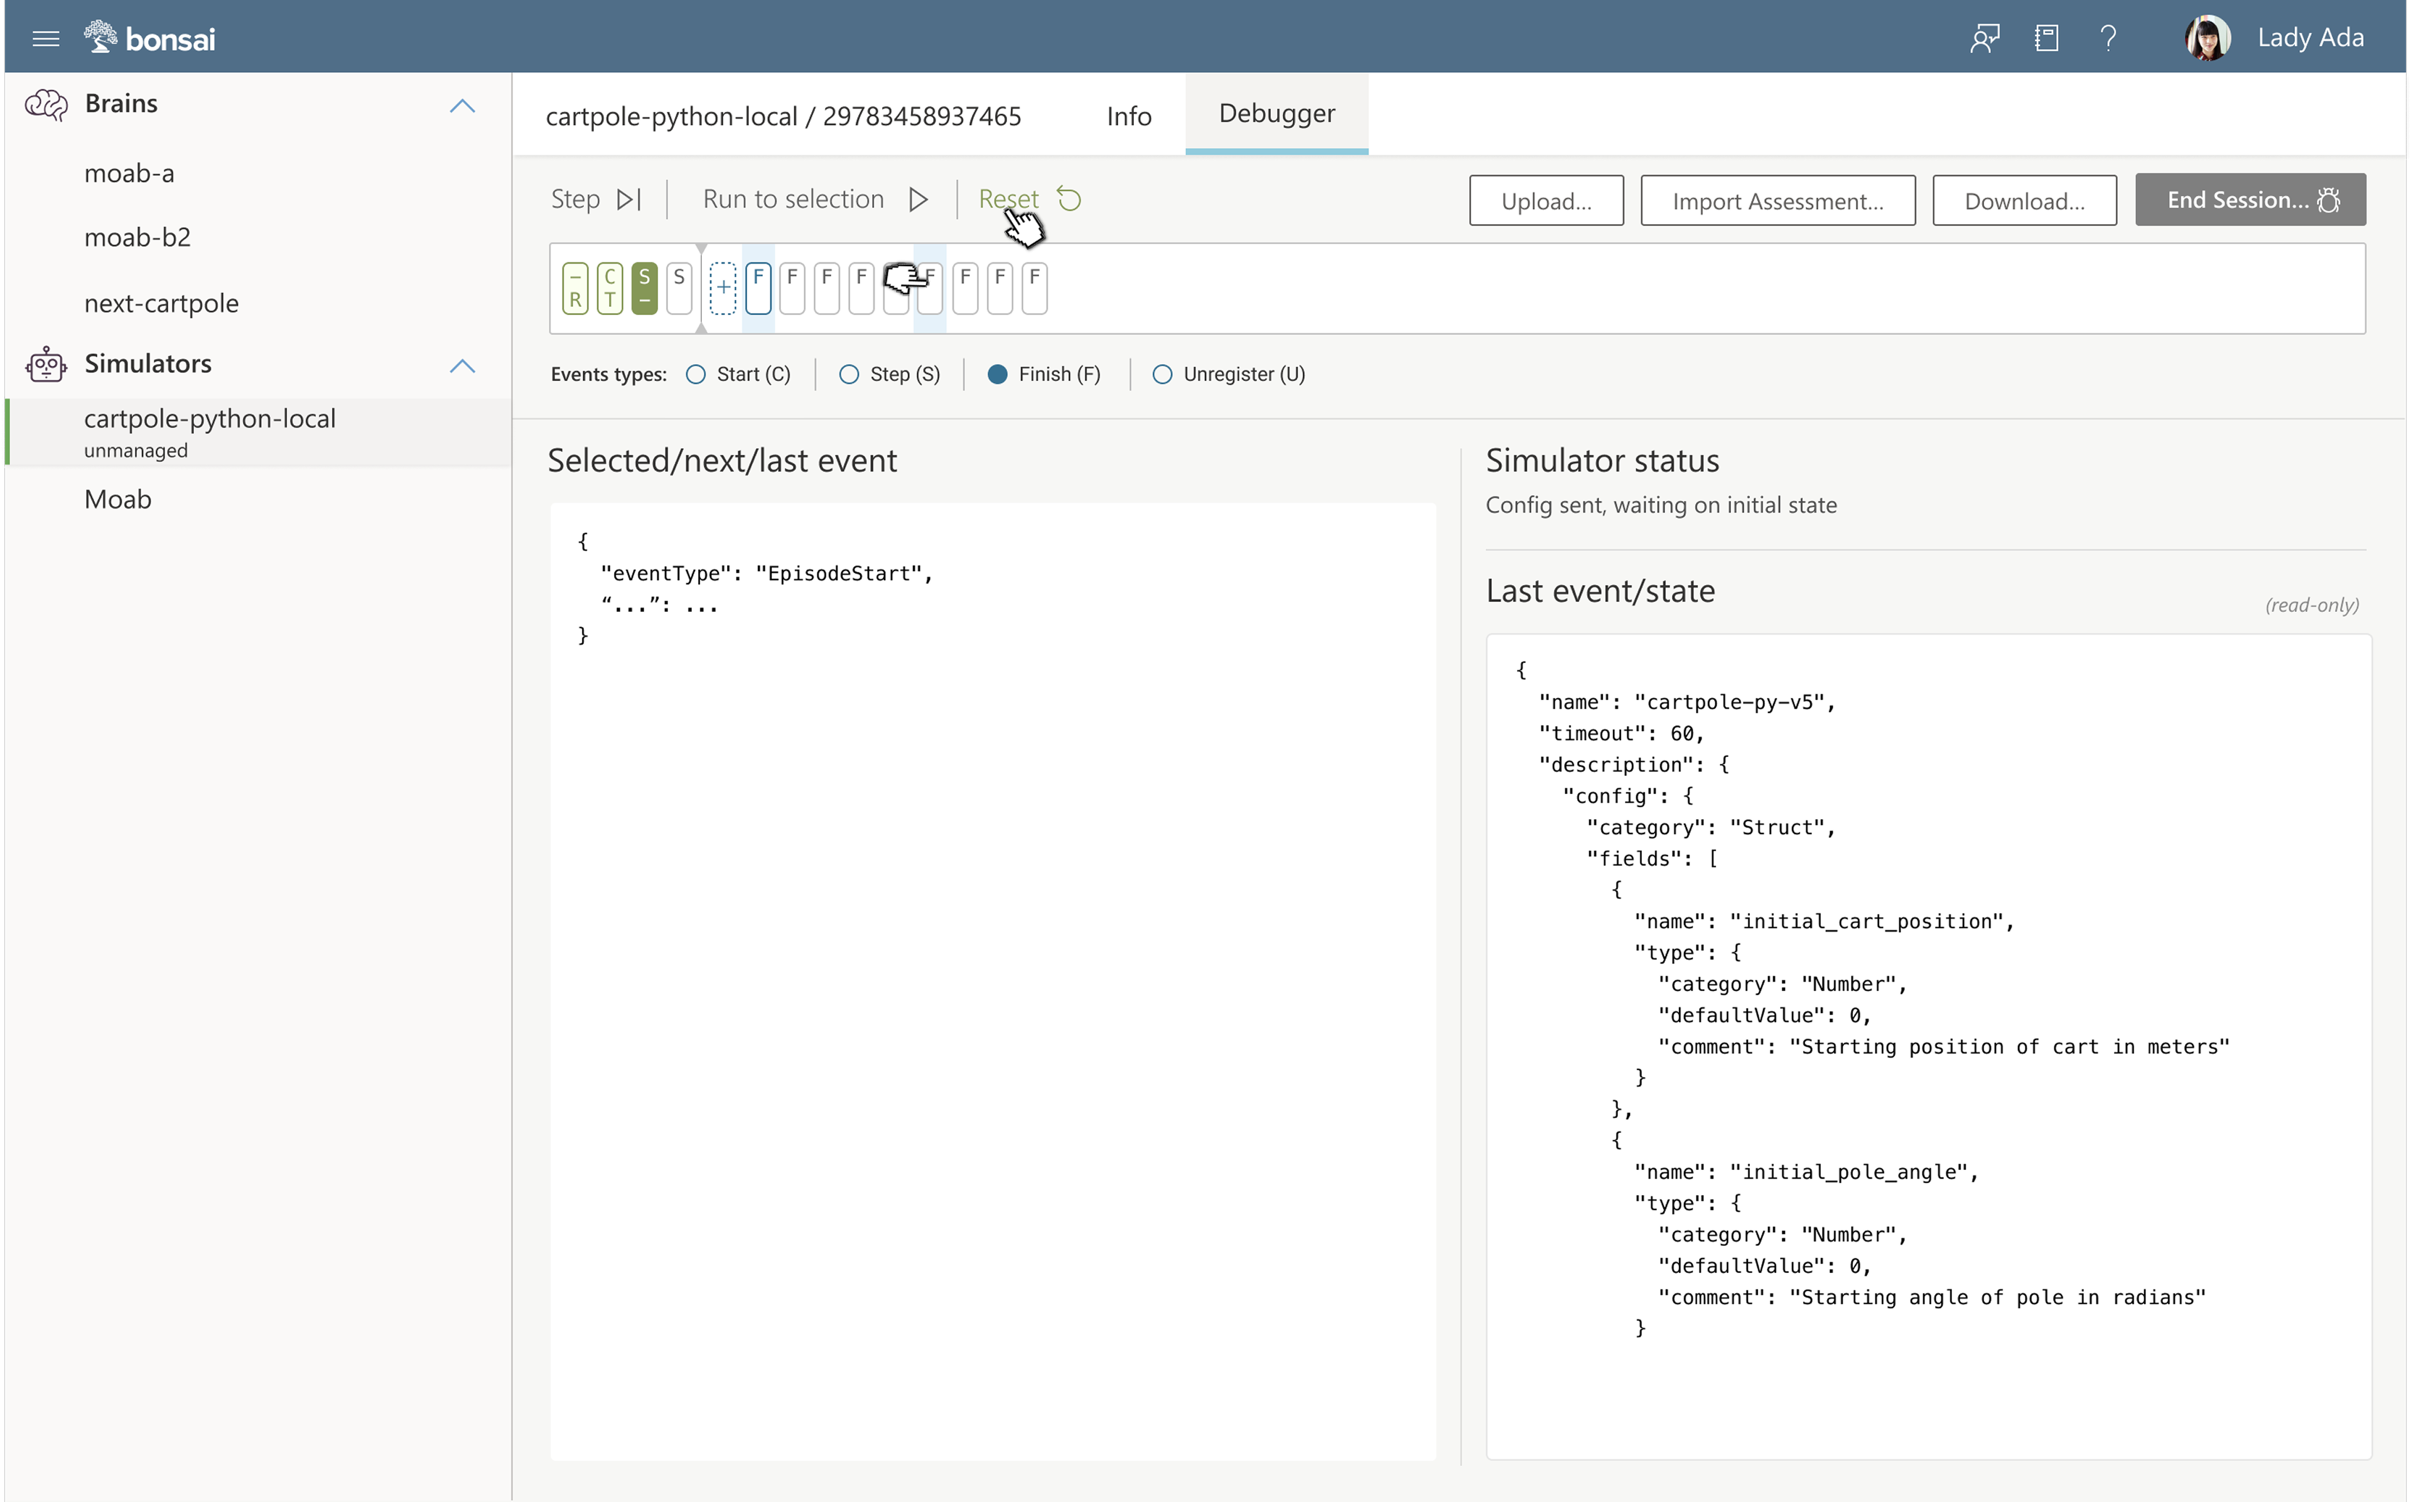Open the Debugger tab
Viewport: 2411px width, 1502px height.
tap(1276, 113)
